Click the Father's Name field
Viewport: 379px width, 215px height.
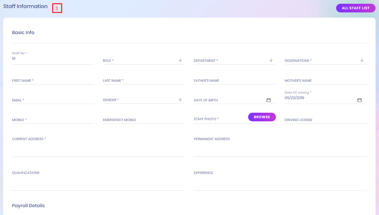point(235,81)
